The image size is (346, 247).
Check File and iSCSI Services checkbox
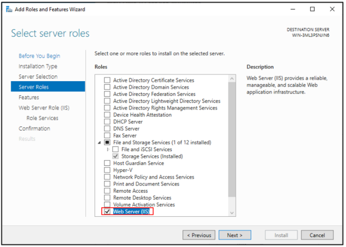tap(115, 149)
